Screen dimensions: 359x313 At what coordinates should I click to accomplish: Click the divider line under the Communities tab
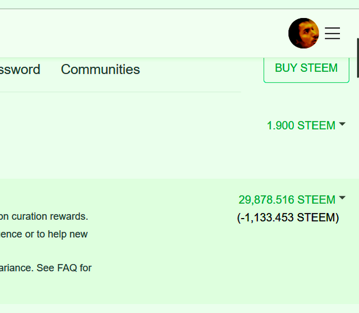coord(121,92)
